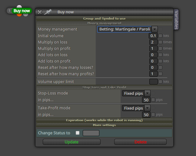Expand the More settings section
196x156 pixels.
point(104,125)
